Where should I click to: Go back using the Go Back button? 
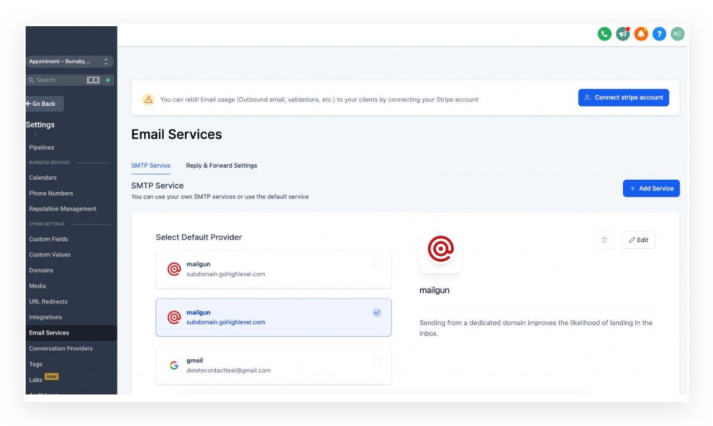coord(44,104)
